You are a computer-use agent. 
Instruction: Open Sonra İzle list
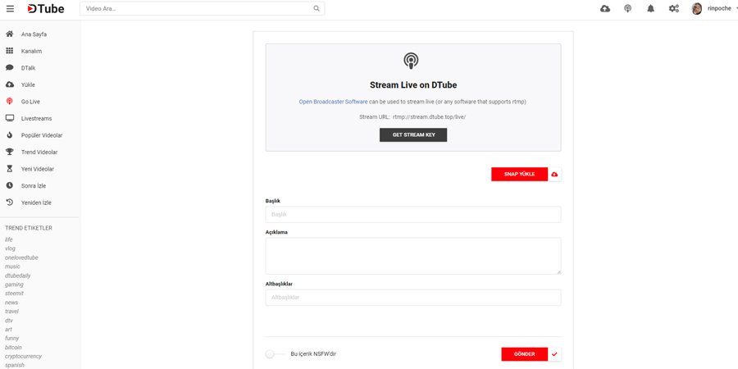(x=34, y=186)
